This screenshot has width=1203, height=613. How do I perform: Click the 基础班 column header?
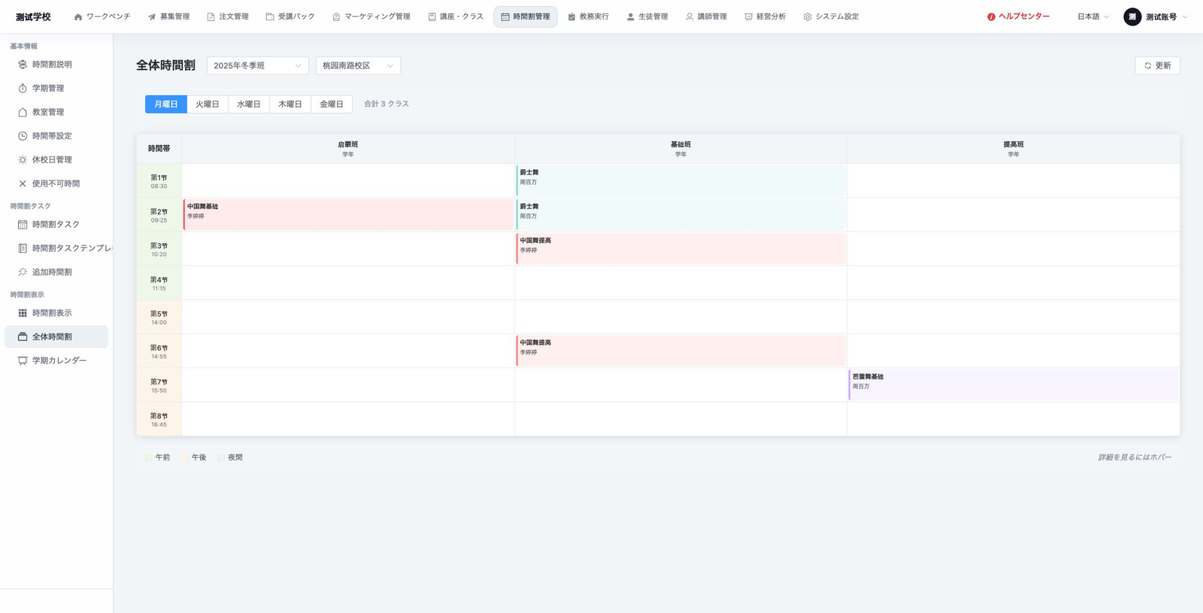coord(681,149)
